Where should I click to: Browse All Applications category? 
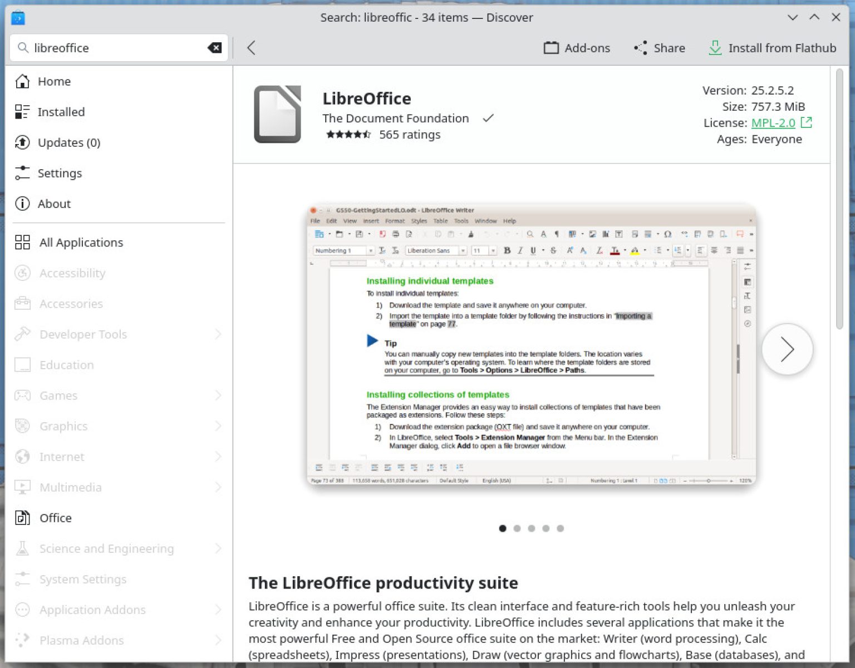point(81,243)
